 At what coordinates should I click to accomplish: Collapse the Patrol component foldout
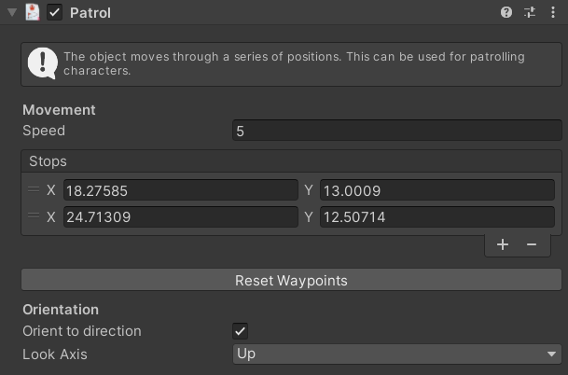point(12,13)
